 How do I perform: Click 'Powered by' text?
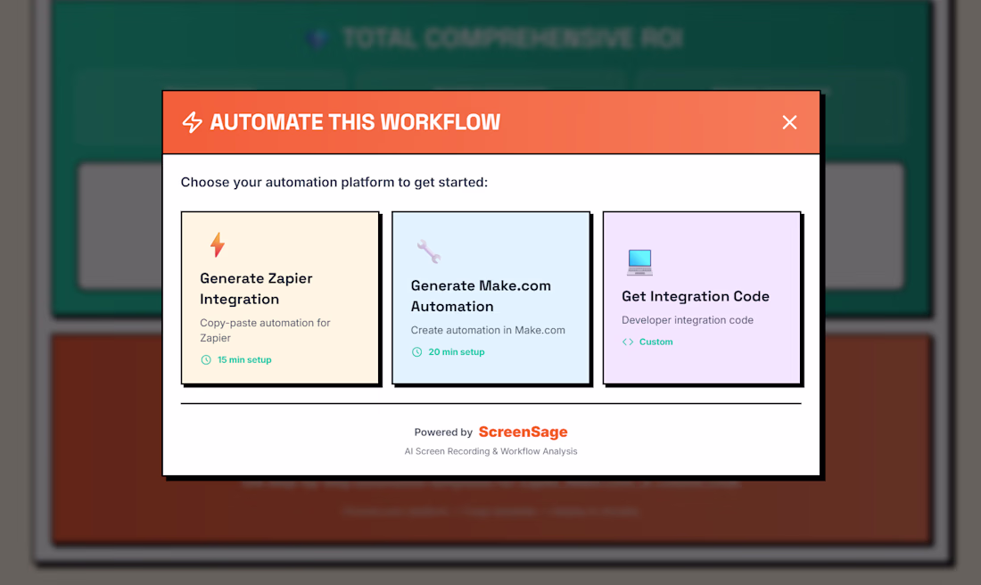click(x=443, y=433)
